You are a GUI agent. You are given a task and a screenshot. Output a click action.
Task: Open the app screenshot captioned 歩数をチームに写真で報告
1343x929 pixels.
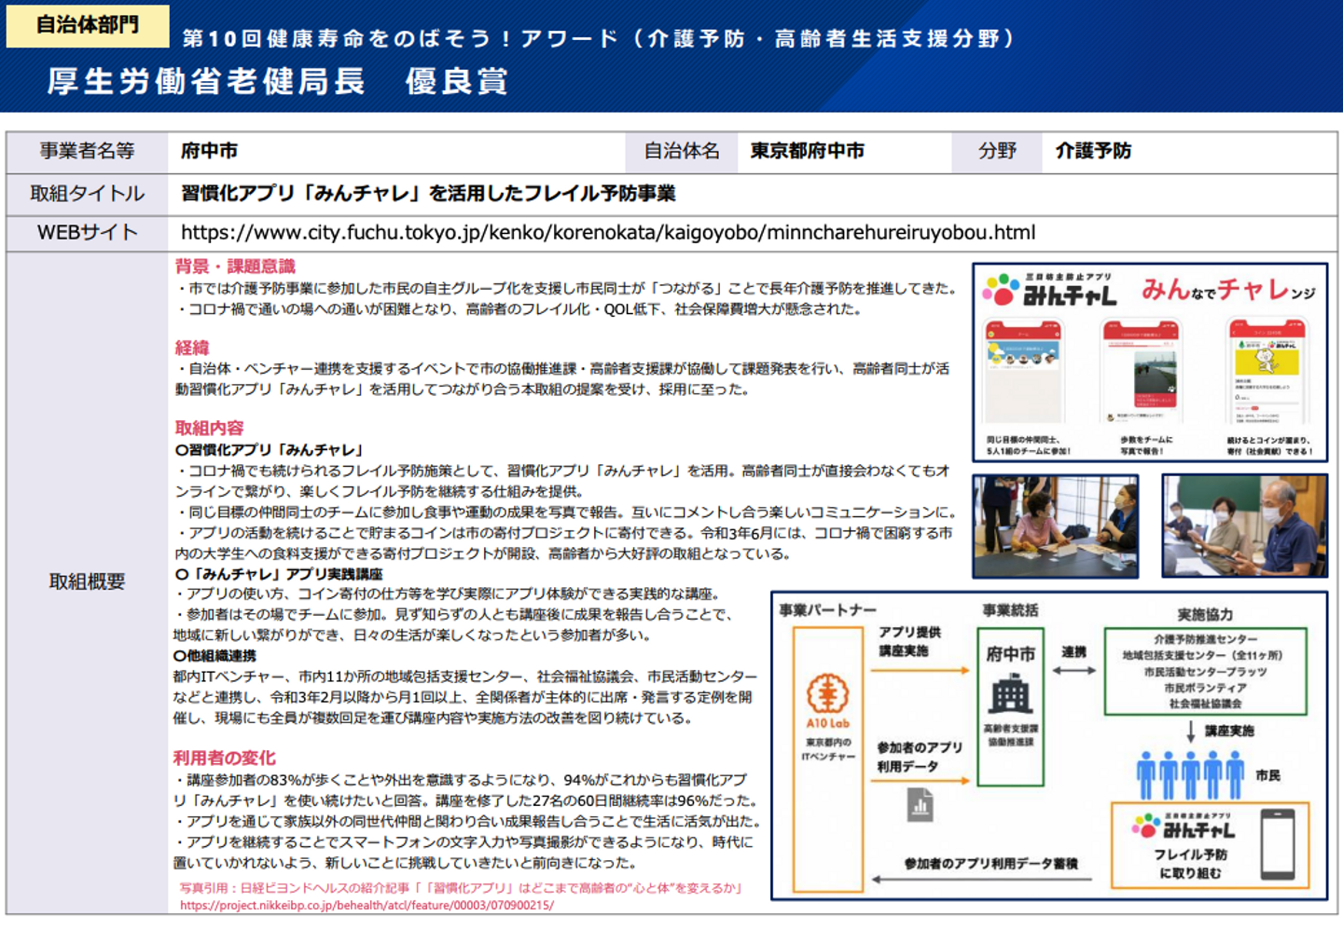(1142, 372)
